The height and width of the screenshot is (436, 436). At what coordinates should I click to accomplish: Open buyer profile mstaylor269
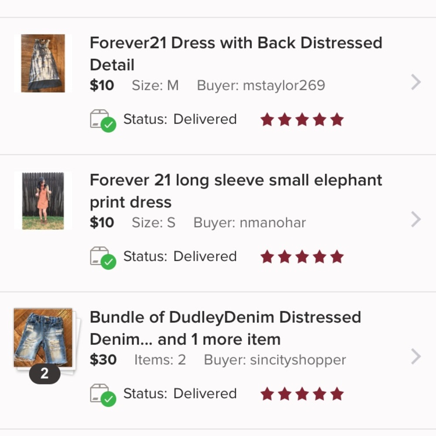click(x=285, y=85)
